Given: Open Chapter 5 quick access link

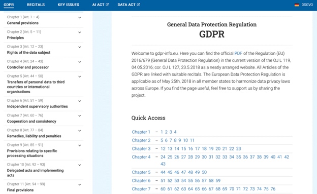Looking at the screenshot, I should 141,172.
